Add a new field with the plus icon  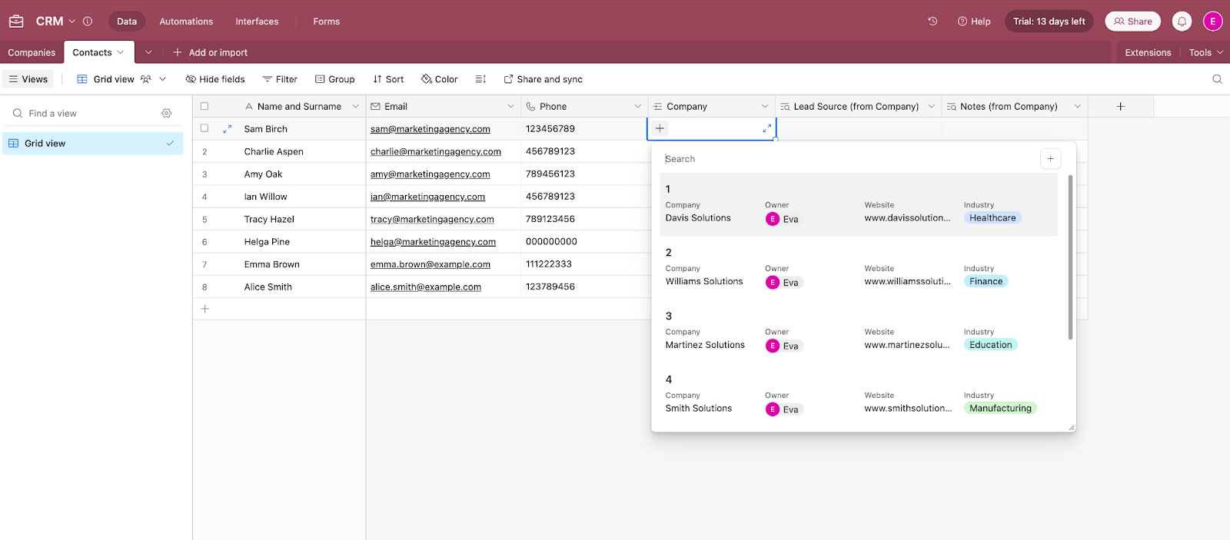(1120, 107)
